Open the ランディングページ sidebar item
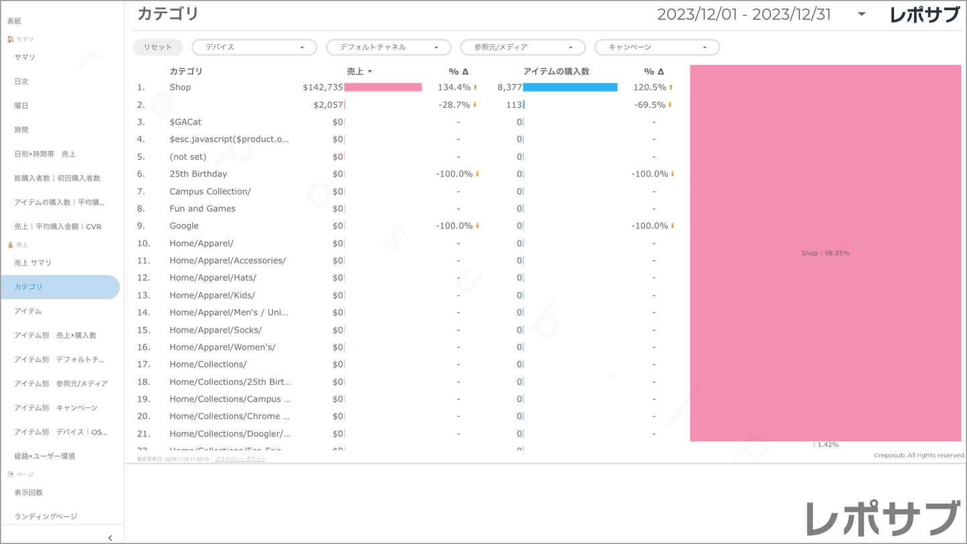The width and height of the screenshot is (967, 544). pyautogui.click(x=46, y=517)
